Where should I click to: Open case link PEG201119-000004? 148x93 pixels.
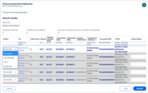click(24, 57)
